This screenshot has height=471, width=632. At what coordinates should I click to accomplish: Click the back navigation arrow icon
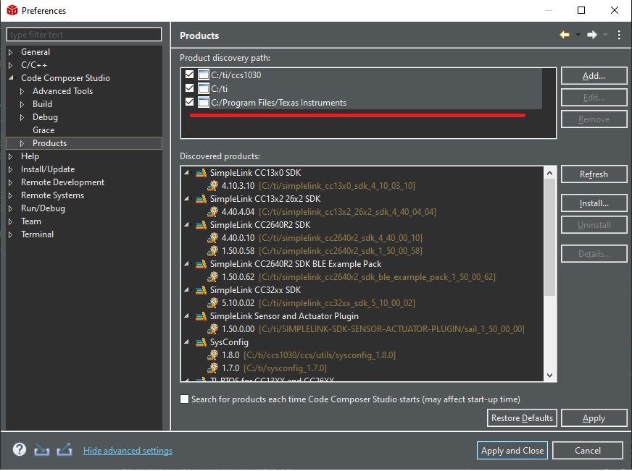565,35
